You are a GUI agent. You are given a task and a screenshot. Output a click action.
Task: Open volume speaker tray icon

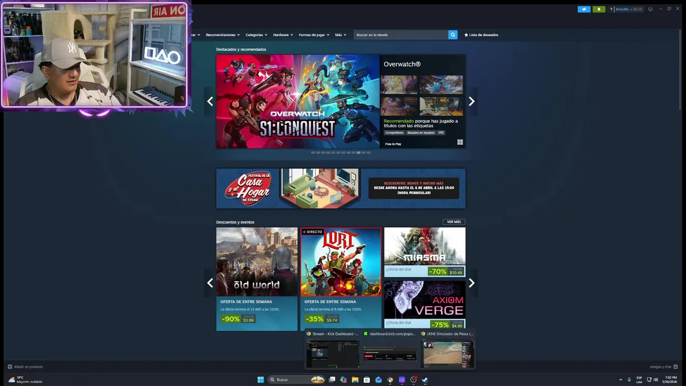(x=655, y=380)
